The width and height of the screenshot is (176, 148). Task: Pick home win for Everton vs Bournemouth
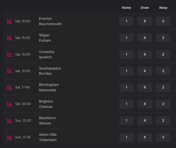[126, 21]
